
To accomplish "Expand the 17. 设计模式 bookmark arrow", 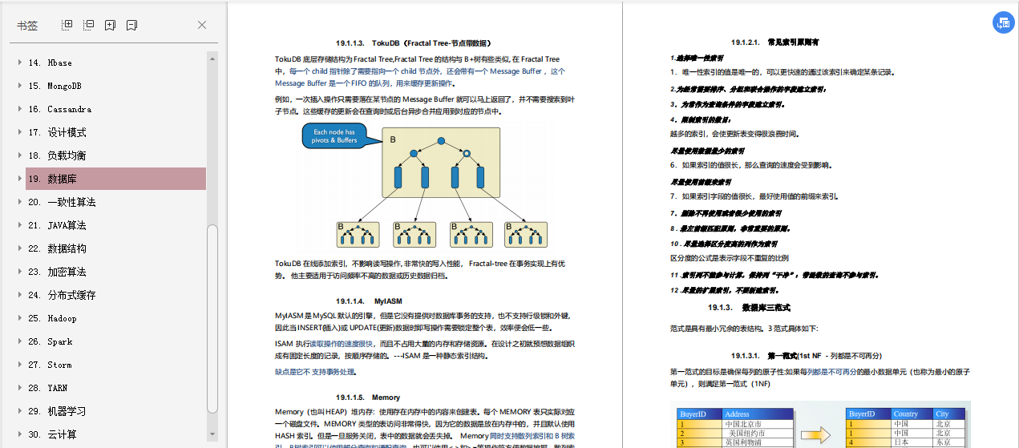I will (x=20, y=132).
